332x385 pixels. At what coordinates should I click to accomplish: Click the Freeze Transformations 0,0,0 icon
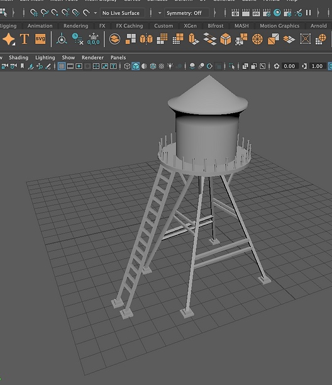tap(94, 39)
